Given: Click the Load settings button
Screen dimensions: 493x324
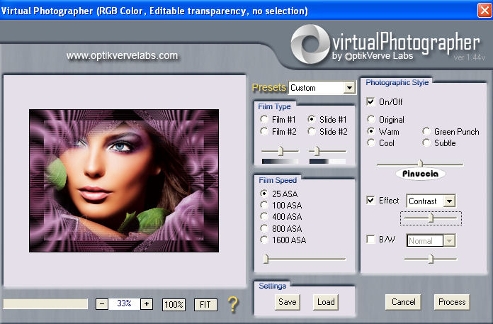Looking at the screenshot, I should tap(326, 302).
